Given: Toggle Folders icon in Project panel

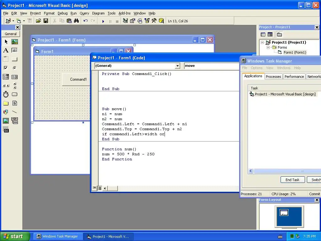Looking at the screenshot, I should coord(279,35).
